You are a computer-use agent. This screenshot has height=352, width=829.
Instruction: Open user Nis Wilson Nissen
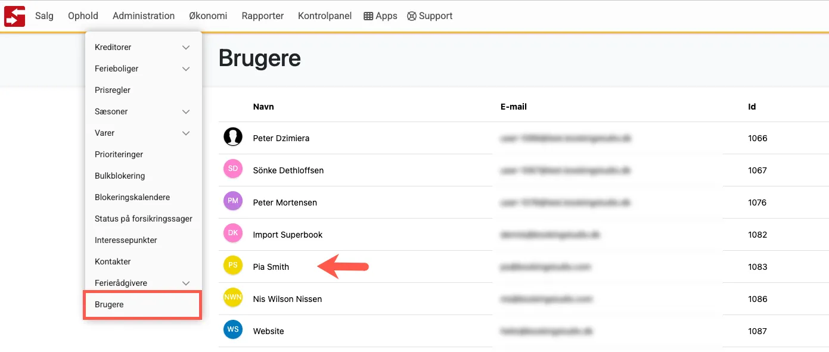tap(287, 299)
